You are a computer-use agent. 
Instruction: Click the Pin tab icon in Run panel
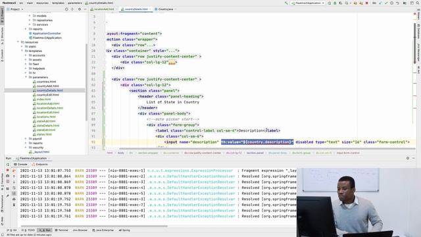tap(7, 196)
